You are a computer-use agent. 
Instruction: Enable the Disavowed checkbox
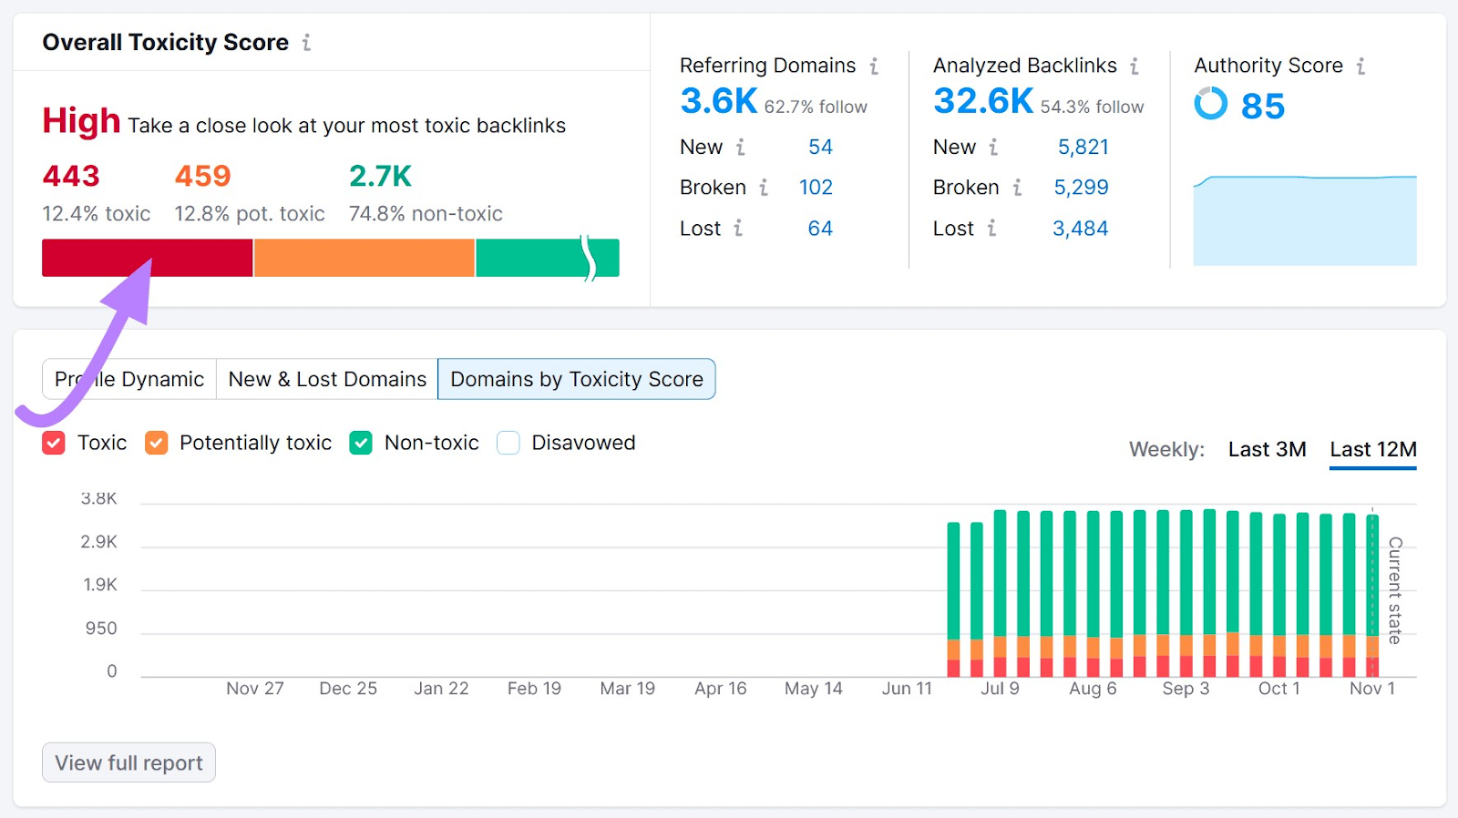pos(508,444)
